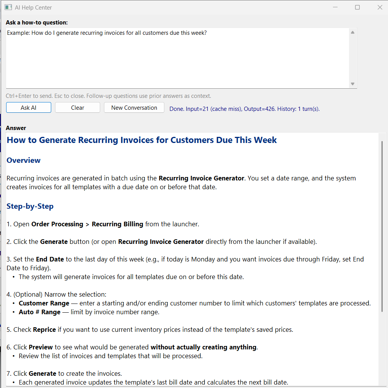Click the example question placeholder text
388x388 pixels.
107,33
